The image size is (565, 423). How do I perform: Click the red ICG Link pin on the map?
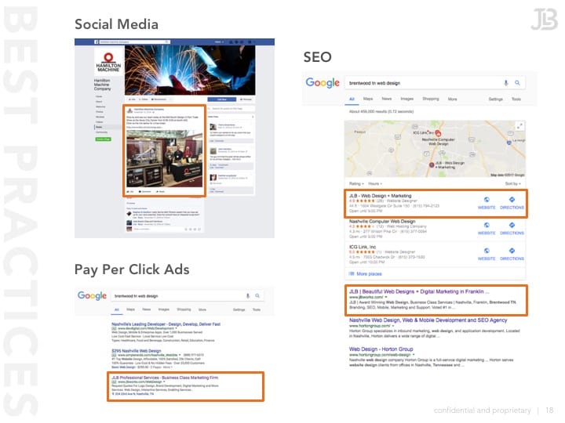pos(438,133)
